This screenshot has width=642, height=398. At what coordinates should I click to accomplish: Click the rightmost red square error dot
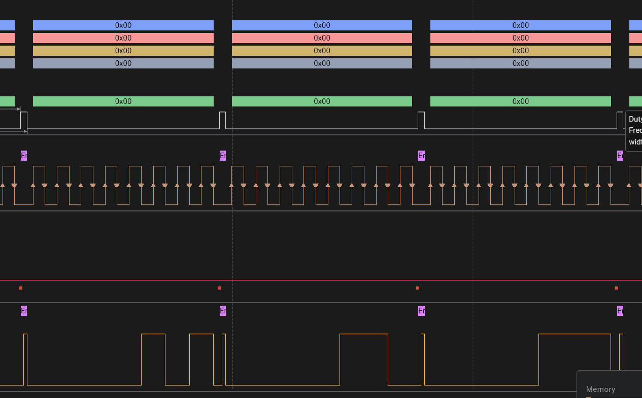(617, 288)
